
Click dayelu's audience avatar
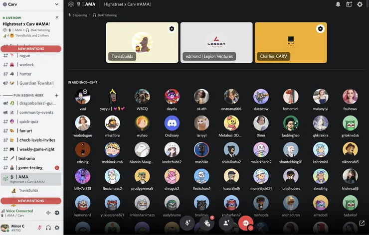[172, 97]
